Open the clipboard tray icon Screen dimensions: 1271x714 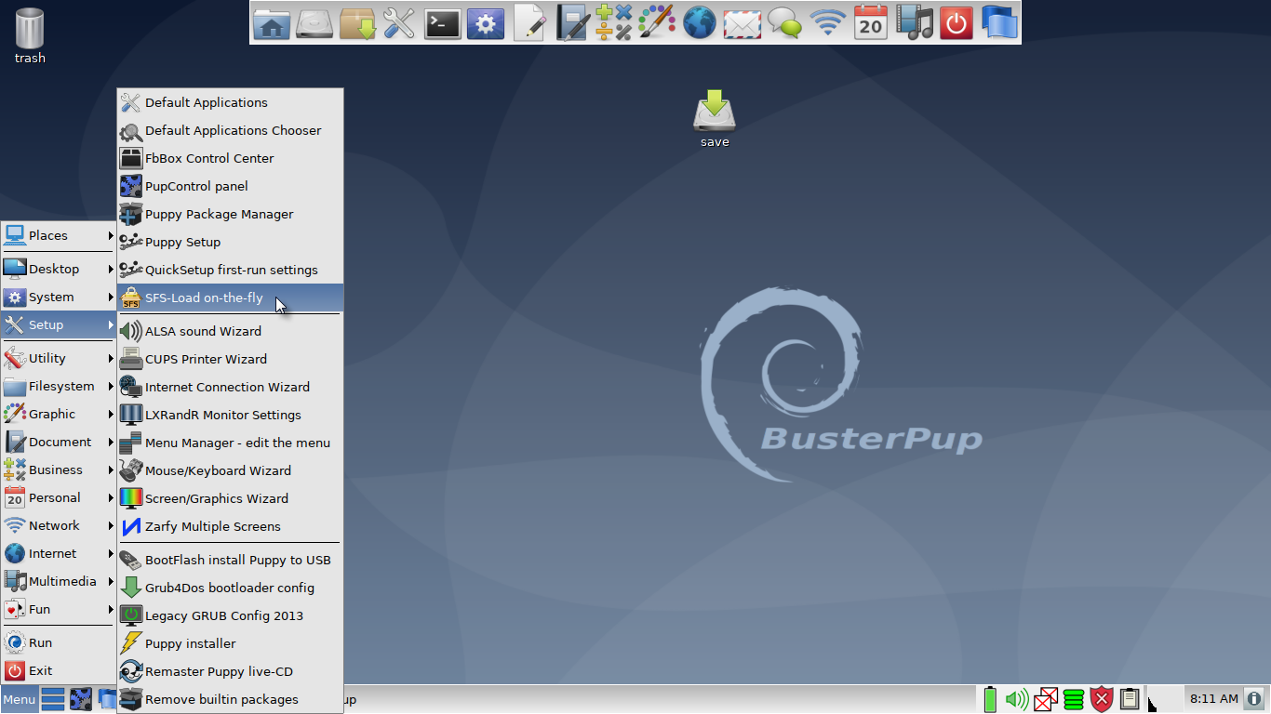pyautogui.click(x=1130, y=699)
